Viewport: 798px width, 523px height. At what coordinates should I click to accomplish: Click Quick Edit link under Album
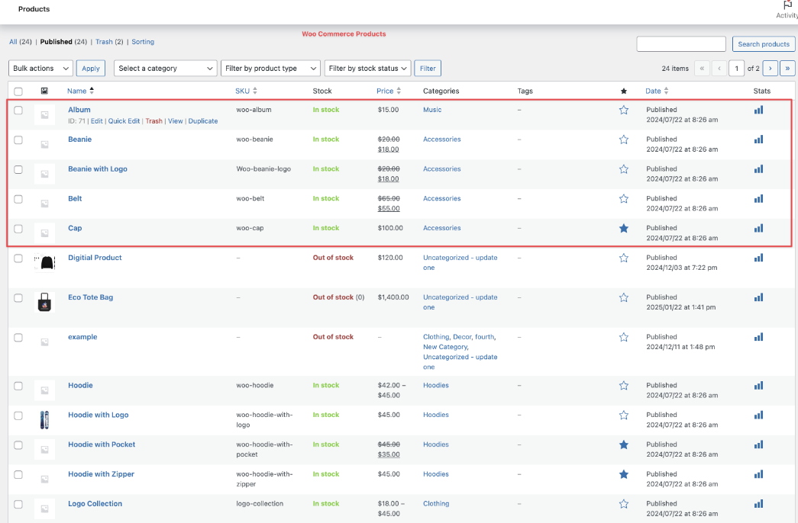124,121
